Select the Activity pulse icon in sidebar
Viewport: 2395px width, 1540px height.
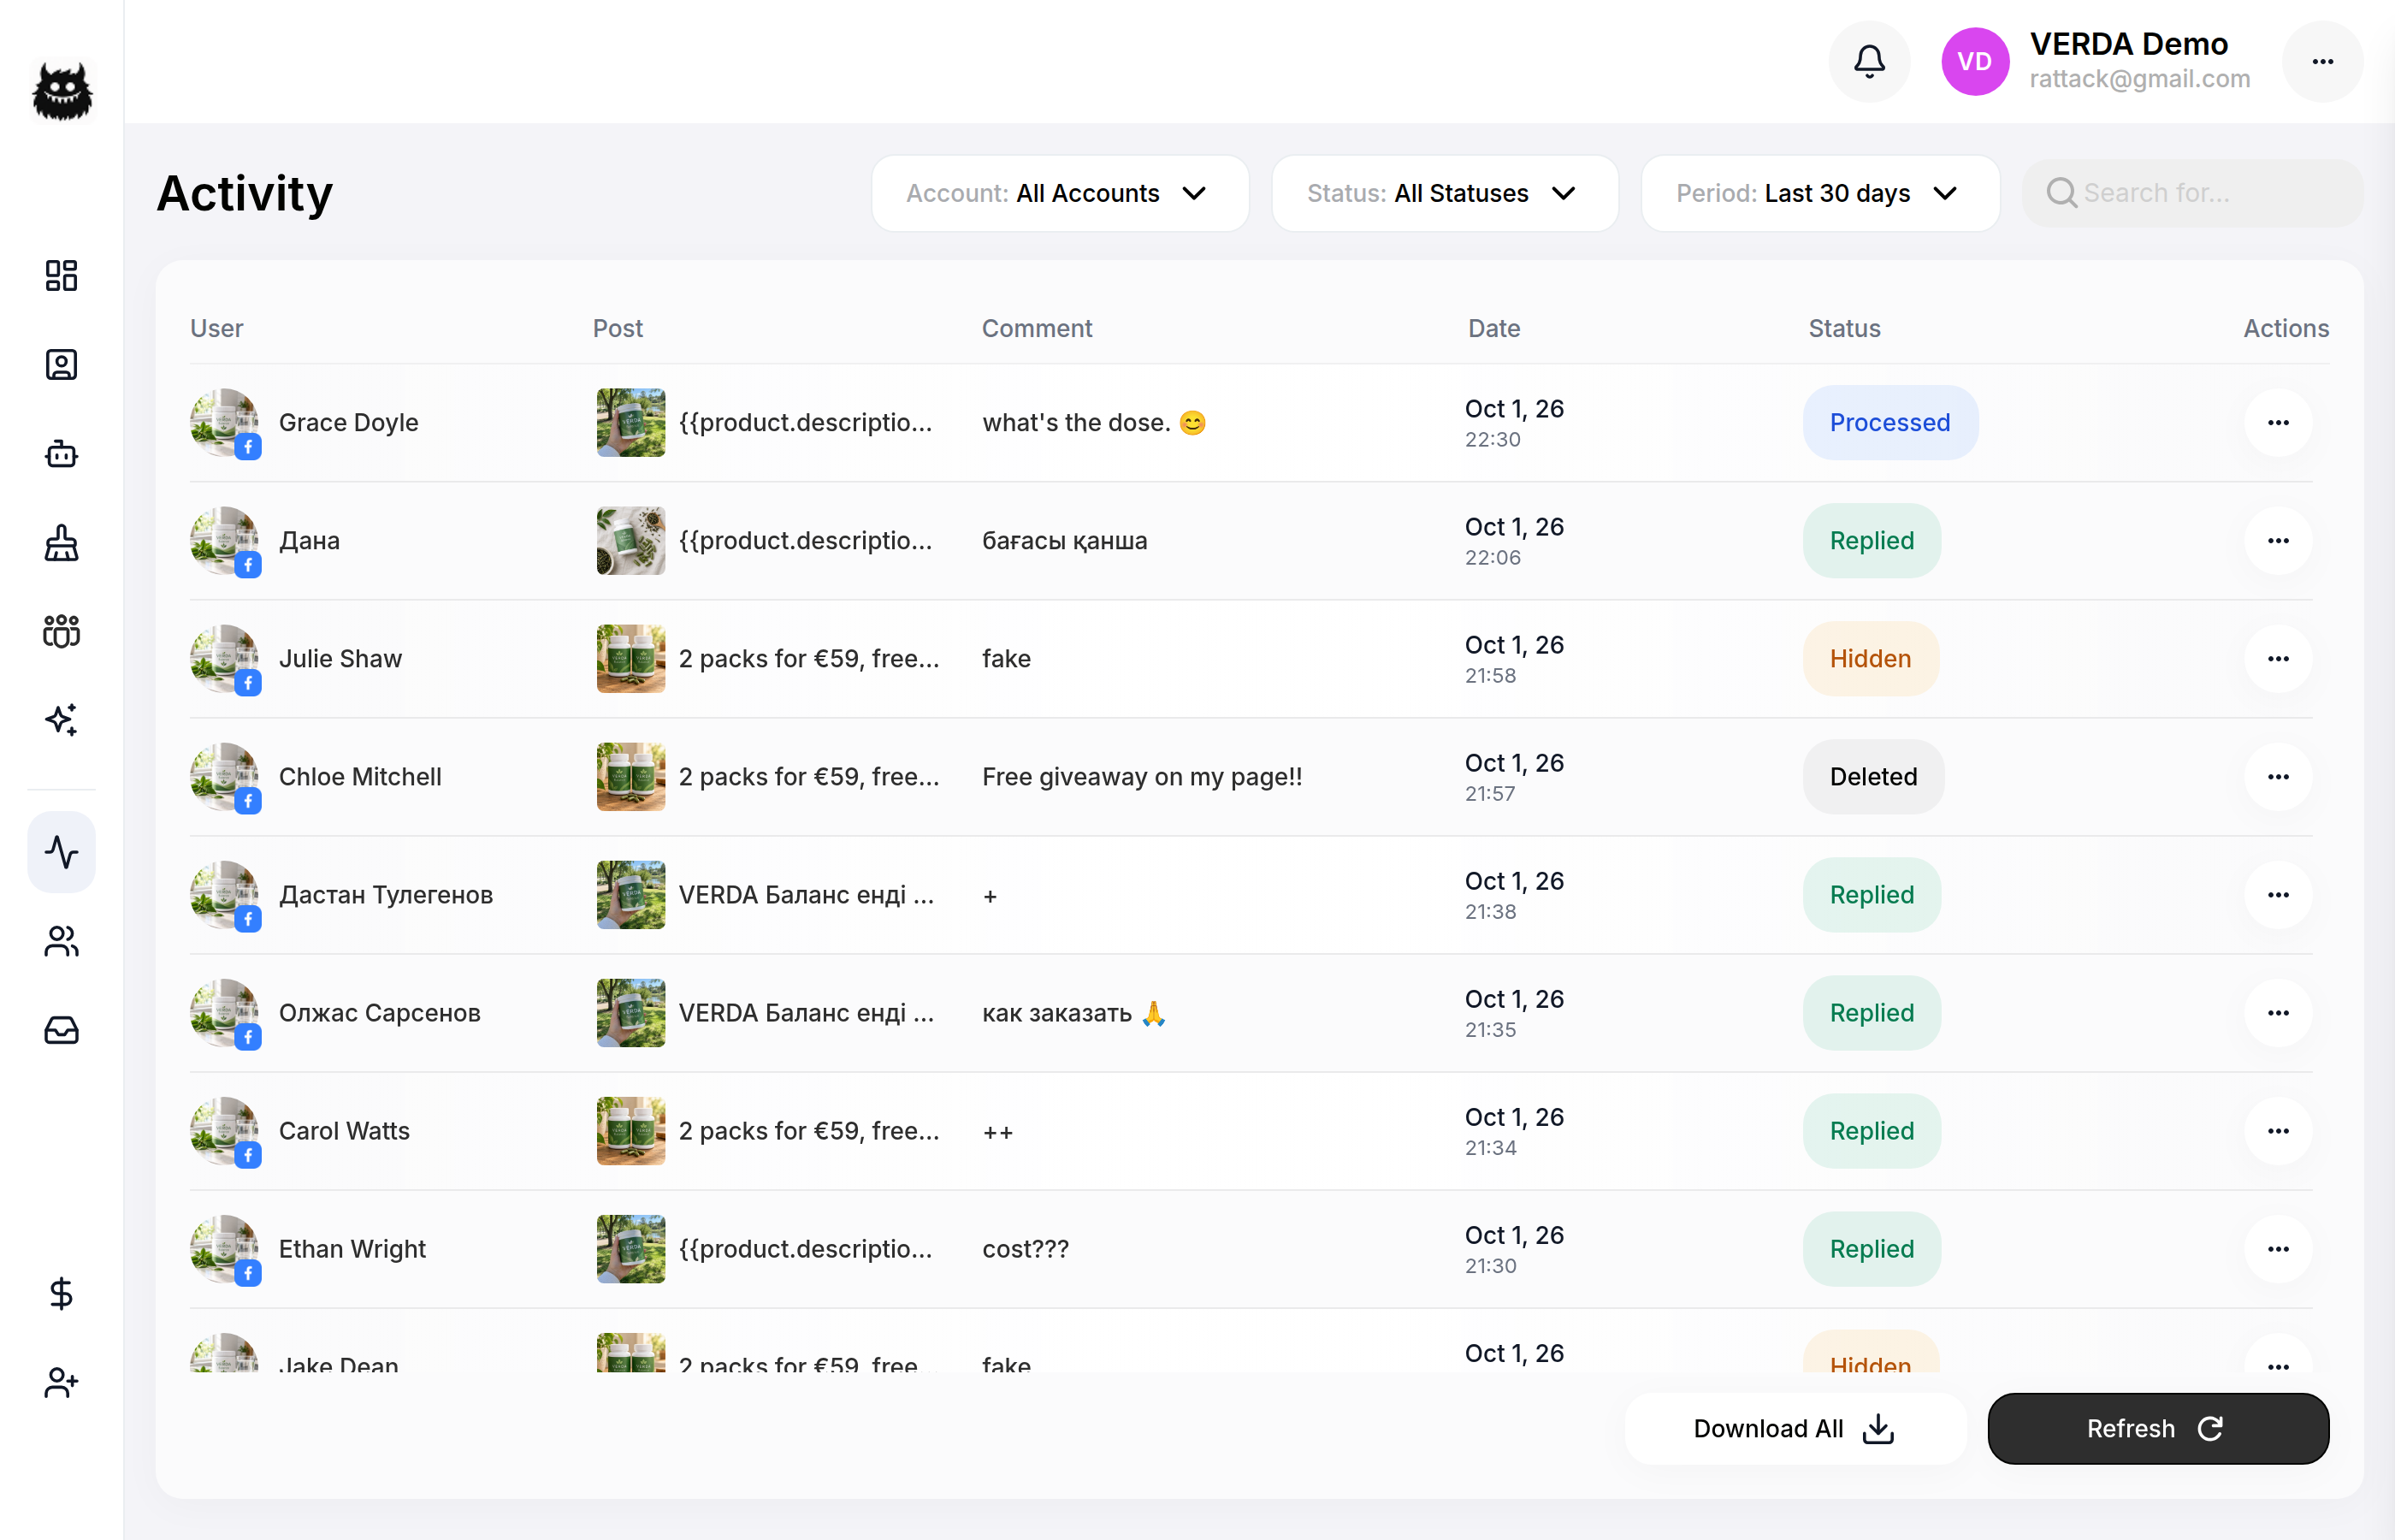click(62, 852)
